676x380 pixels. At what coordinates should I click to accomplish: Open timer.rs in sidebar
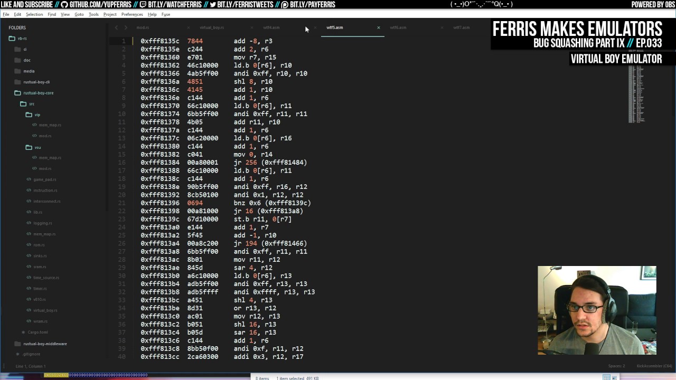tap(40, 289)
